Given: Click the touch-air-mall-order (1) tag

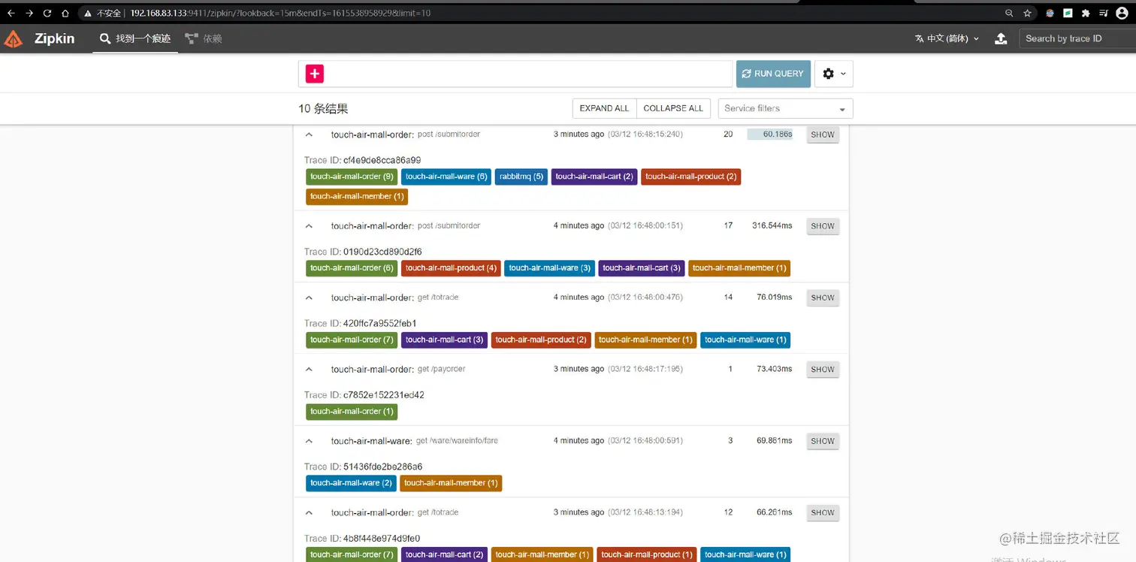Looking at the screenshot, I should (x=352, y=411).
